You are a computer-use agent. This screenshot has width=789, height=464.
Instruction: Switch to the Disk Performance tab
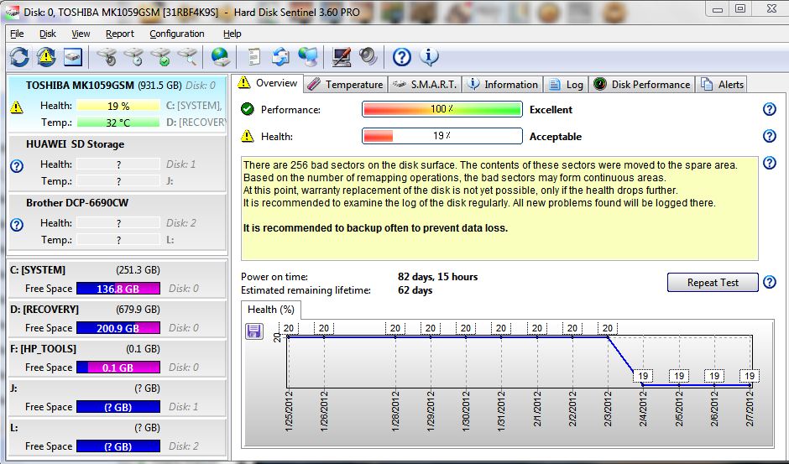click(641, 85)
